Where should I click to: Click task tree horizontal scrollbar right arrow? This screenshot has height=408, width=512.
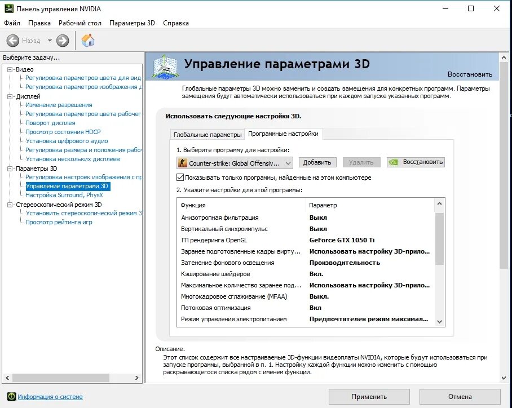(x=137, y=378)
